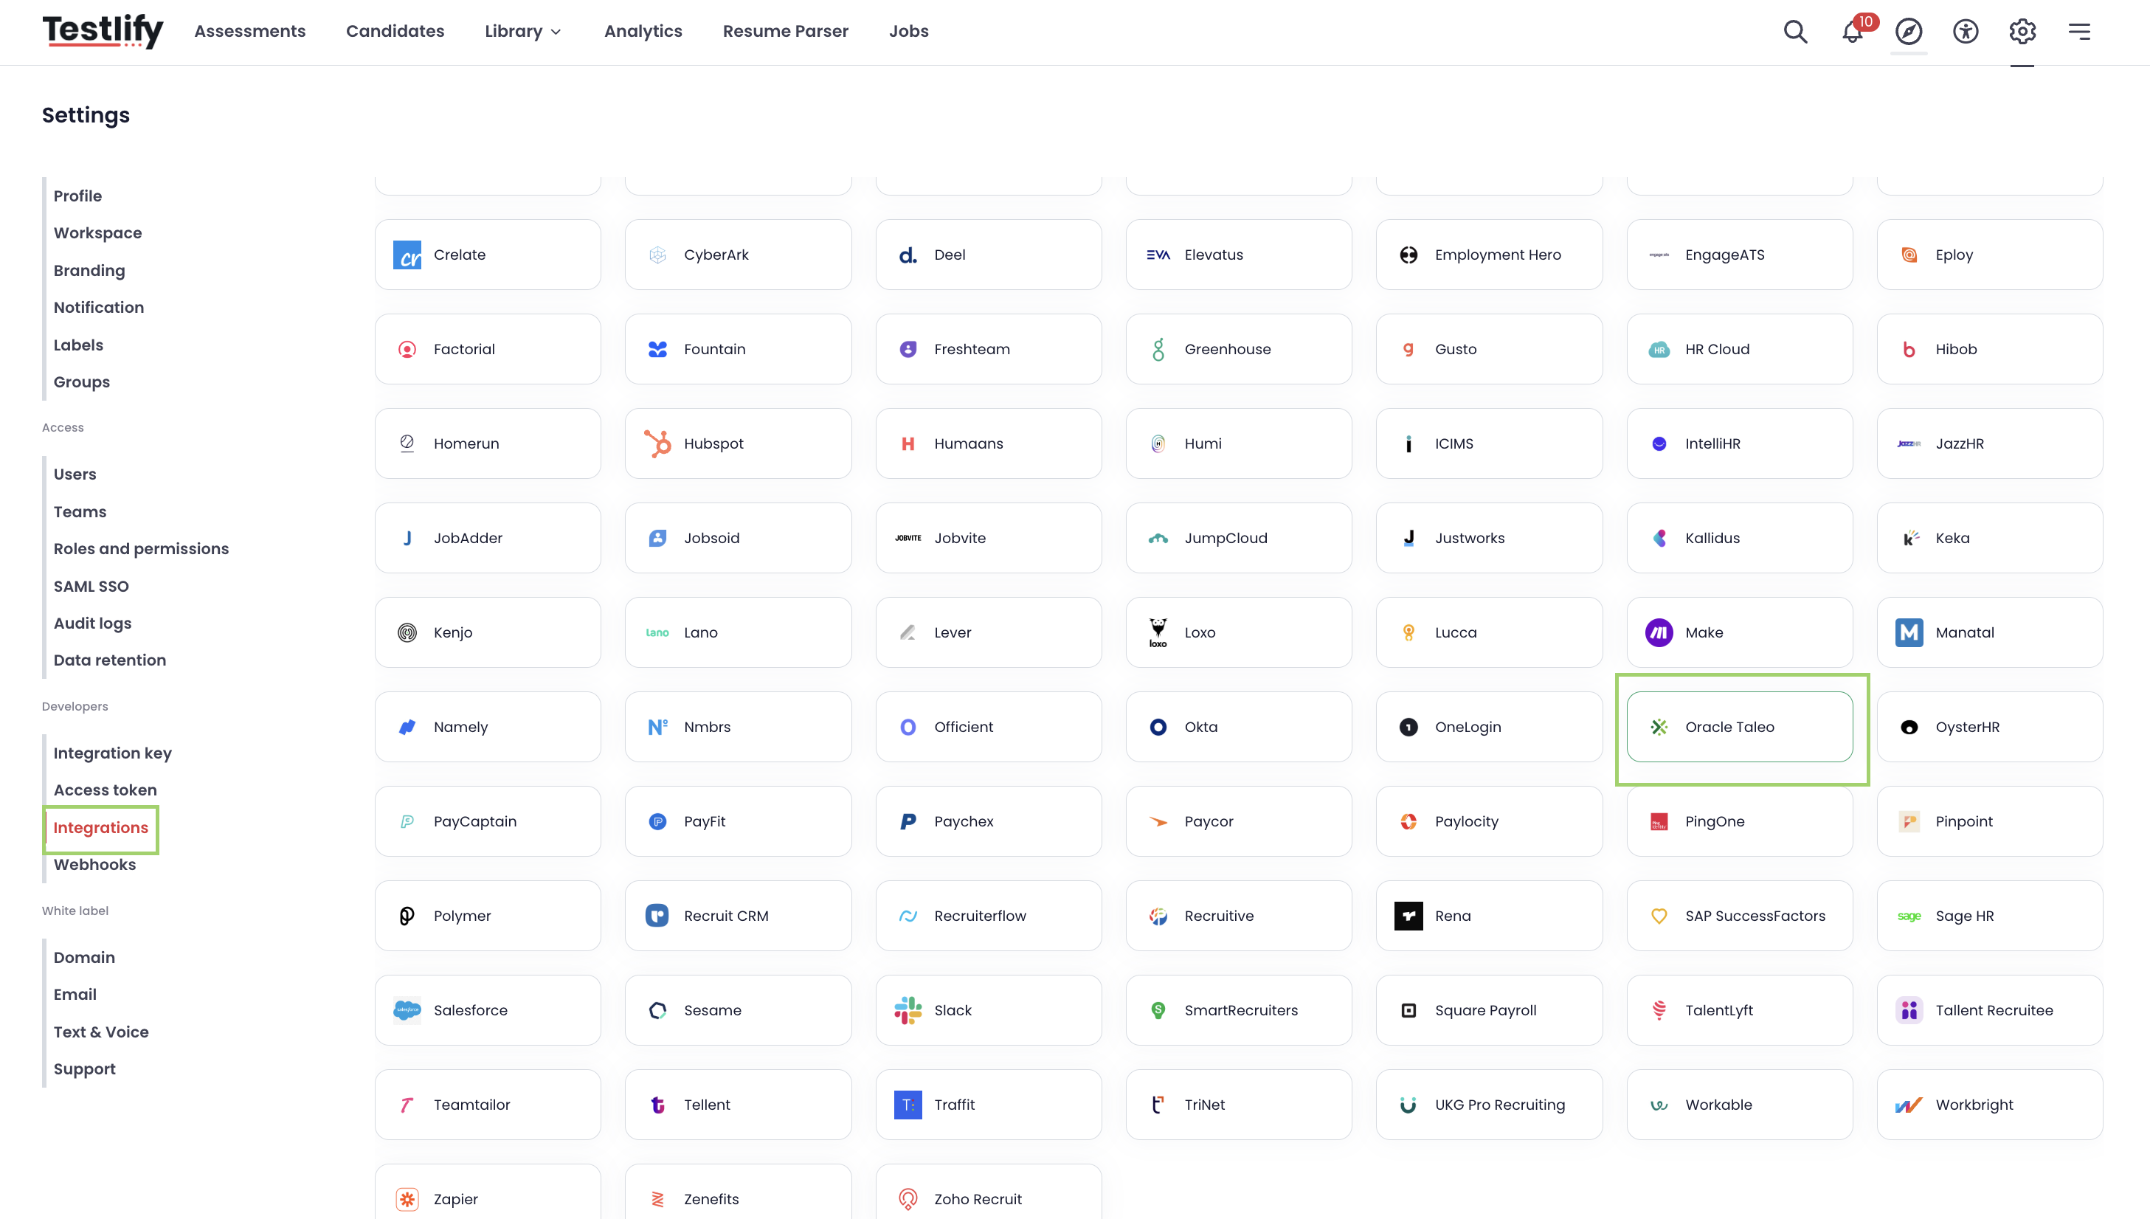Viewport: 2150px width, 1219px height.
Task: Click the Make purple logo icon
Action: (x=1659, y=633)
